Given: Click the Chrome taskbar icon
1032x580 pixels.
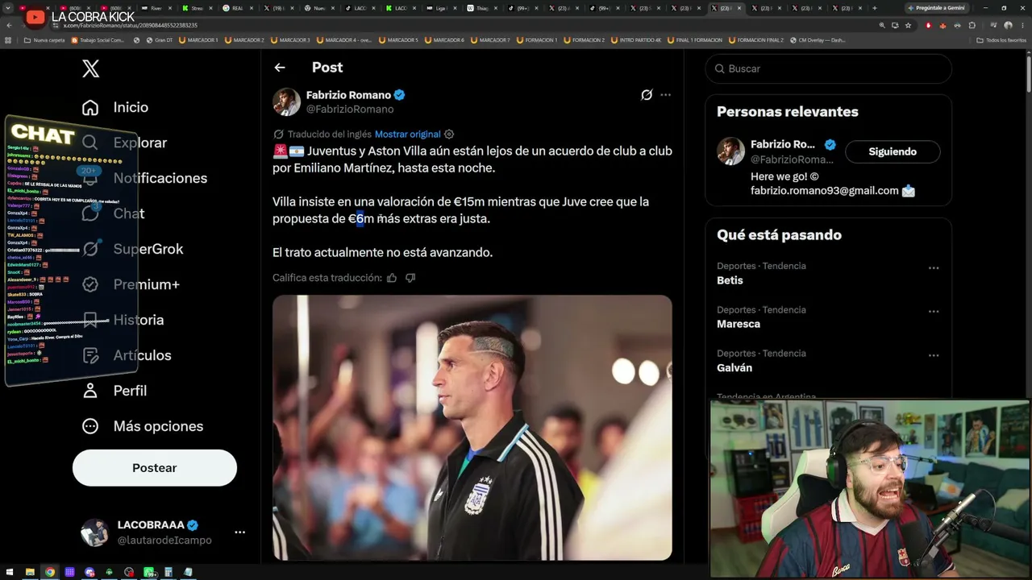Looking at the screenshot, I should (x=50, y=572).
